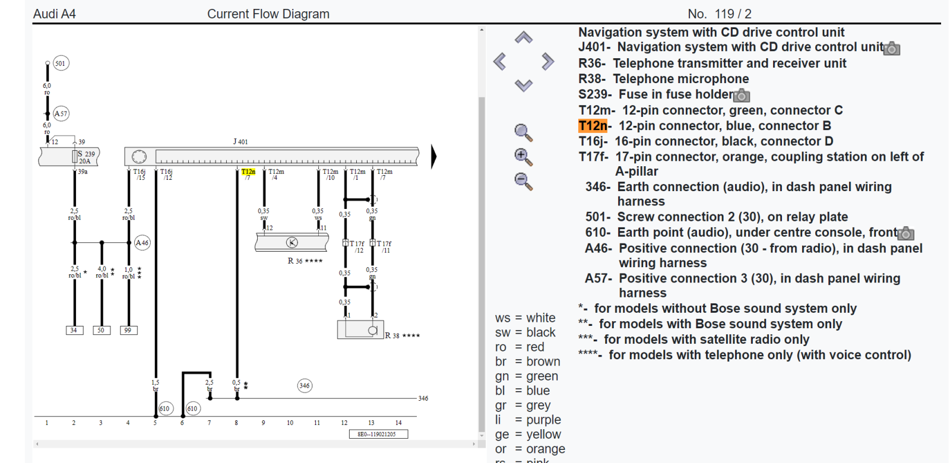Follow wire reference box 34
This screenshot has width=950, height=463.
74,330
